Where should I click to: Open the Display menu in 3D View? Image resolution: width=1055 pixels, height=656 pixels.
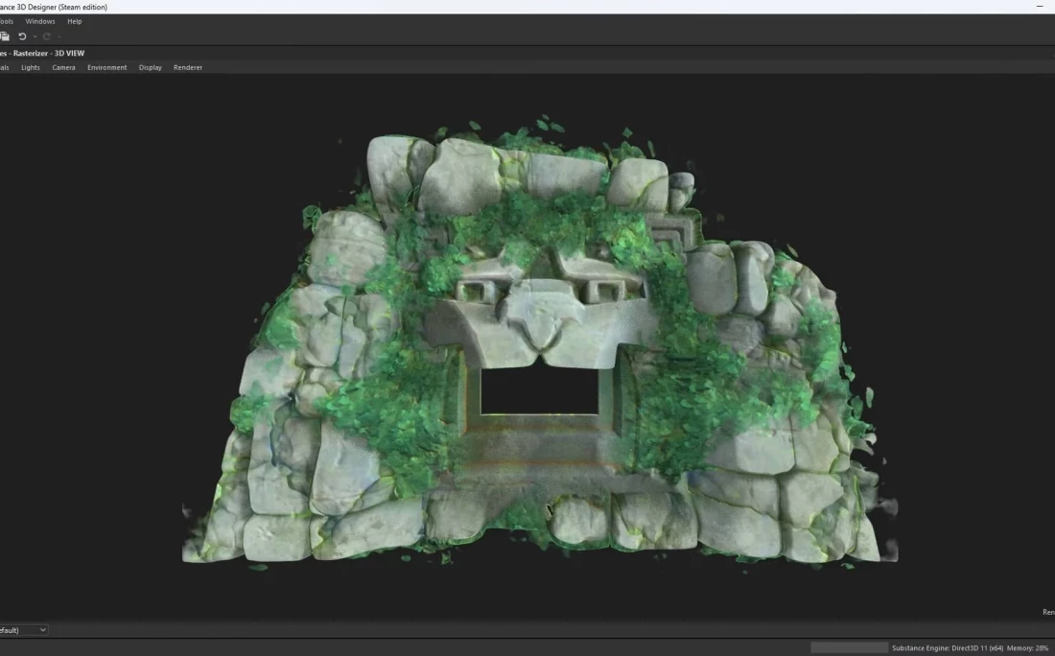(150, 67)
